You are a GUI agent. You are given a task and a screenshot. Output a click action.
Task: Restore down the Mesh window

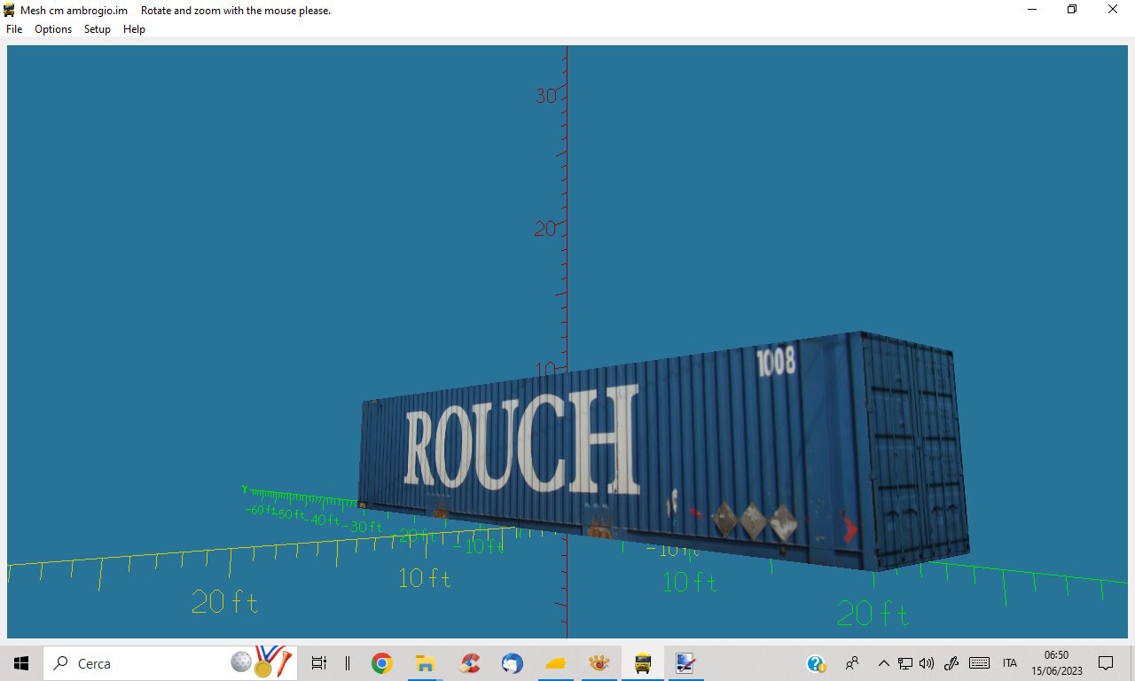1072,10
